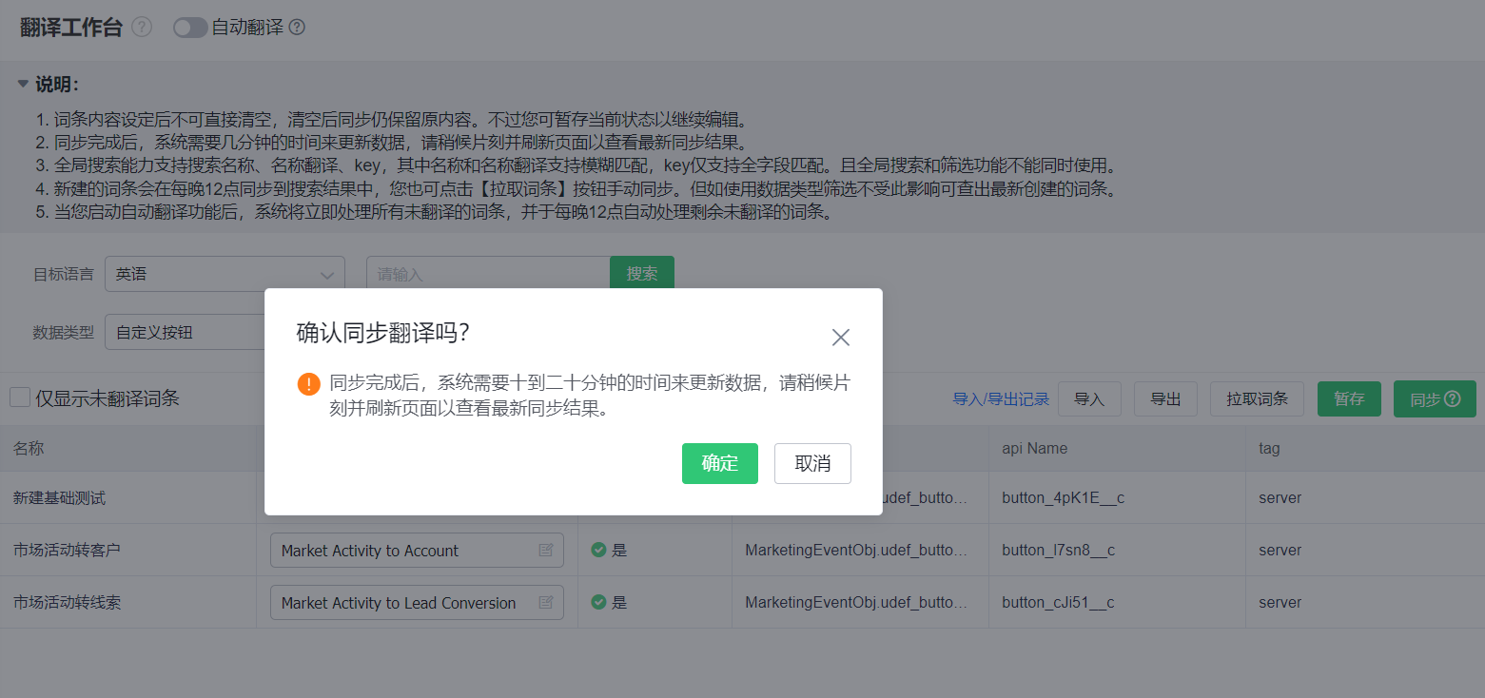Click the 确认同步翻译吗? dialog title
This screenshot has width=1485, height=698.
pyautogui.click(x=383, y=333)
